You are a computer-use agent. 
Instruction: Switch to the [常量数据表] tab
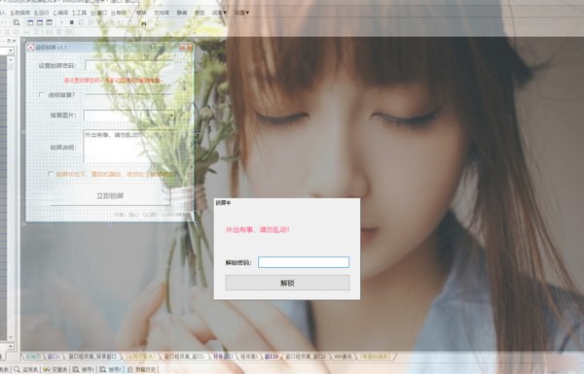pos(375,357)
